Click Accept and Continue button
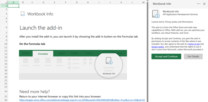This screenshot has width=208, height=102. [166, 56]
